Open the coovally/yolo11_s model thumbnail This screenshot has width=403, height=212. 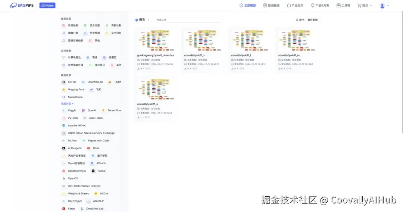(156, 89)
